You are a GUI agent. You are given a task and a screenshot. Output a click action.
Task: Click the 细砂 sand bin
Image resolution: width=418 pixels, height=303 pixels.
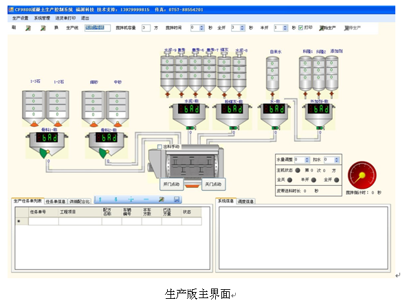pos(93,109)
